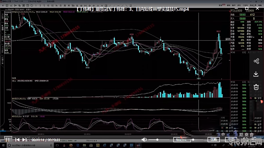Click the marker button beside the volume slider

click(x=182, y=140)
